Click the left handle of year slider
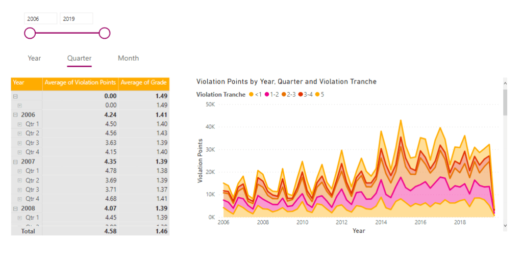This screenshot has height=270, width=522. pos(30,34)
